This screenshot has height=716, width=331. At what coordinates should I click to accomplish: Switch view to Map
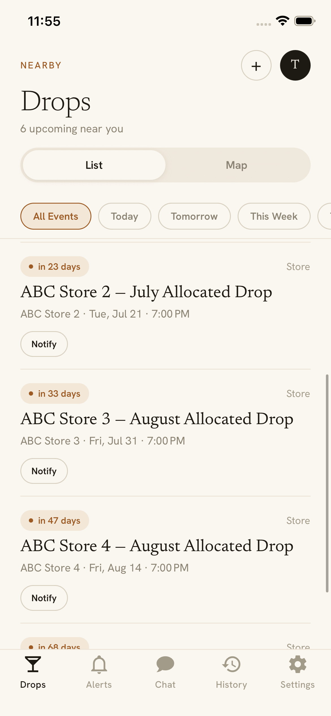[x=237, y=165]
